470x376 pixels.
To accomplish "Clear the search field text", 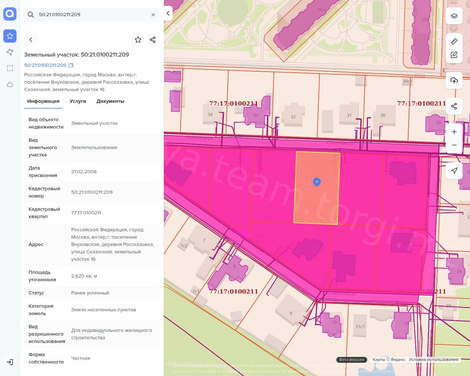I will tap(153, 15).
